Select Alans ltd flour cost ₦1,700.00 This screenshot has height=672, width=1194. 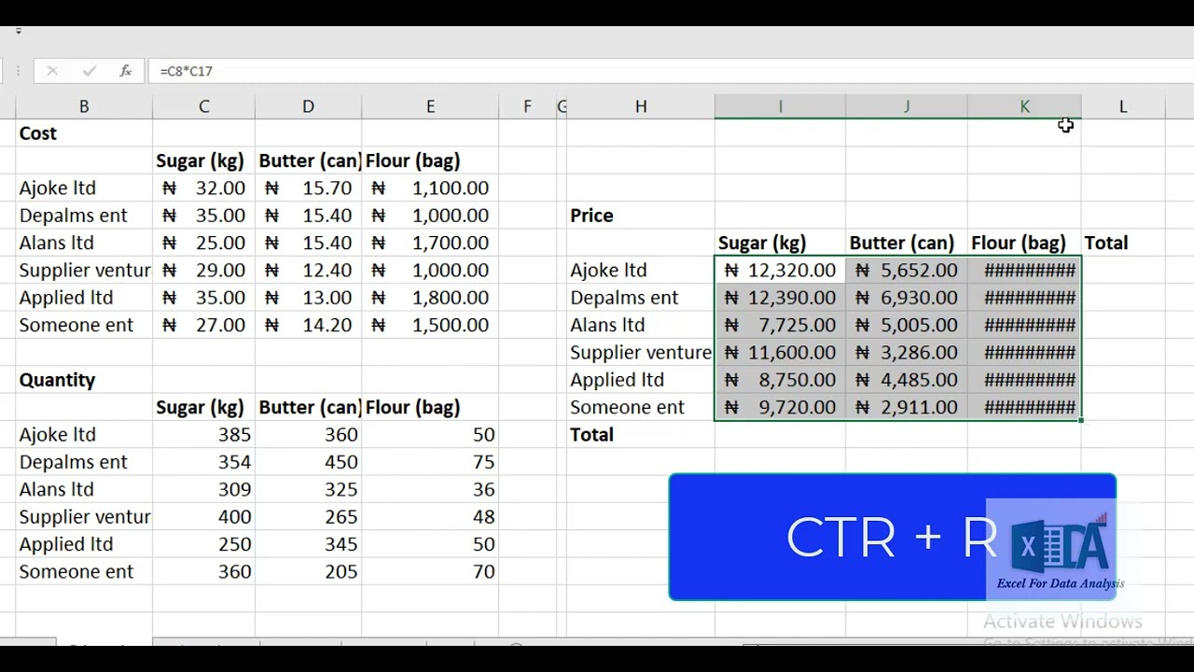coord(430,243)
